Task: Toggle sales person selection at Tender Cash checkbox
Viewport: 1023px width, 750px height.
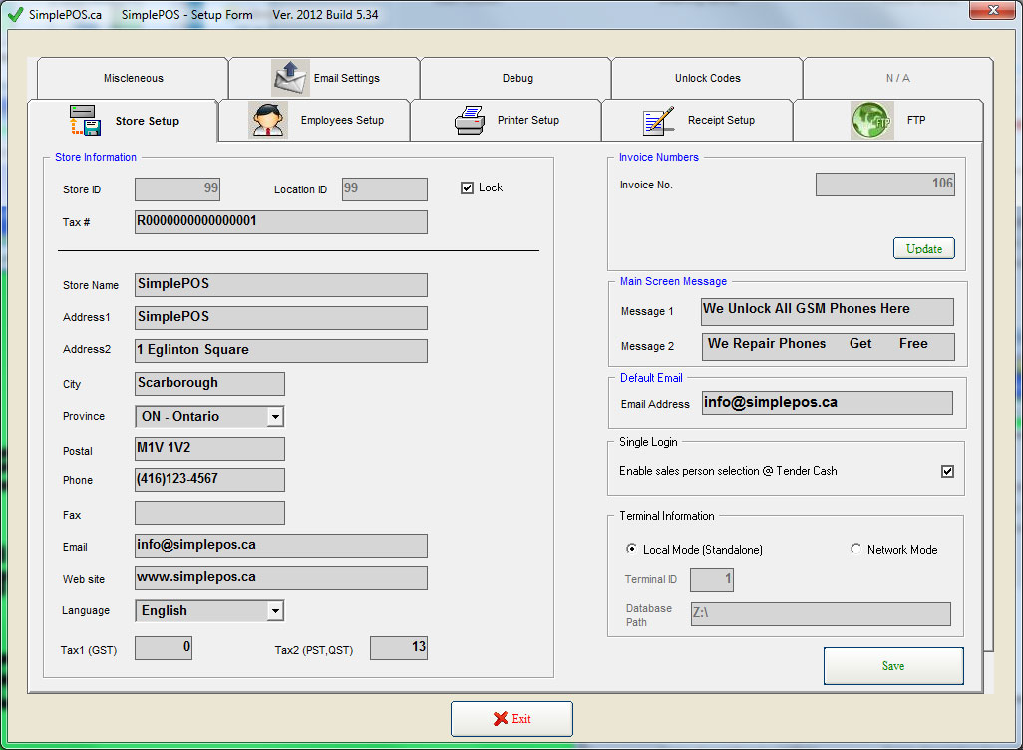Action: 947,471
